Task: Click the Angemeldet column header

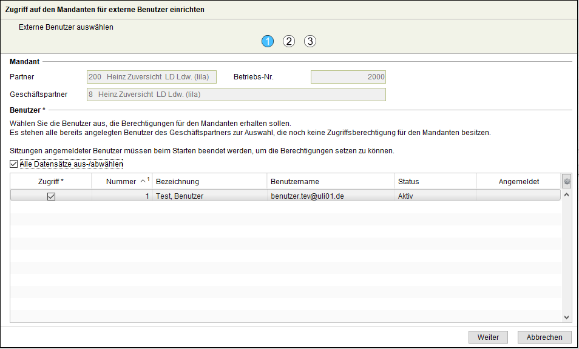Action: [518, 182]
